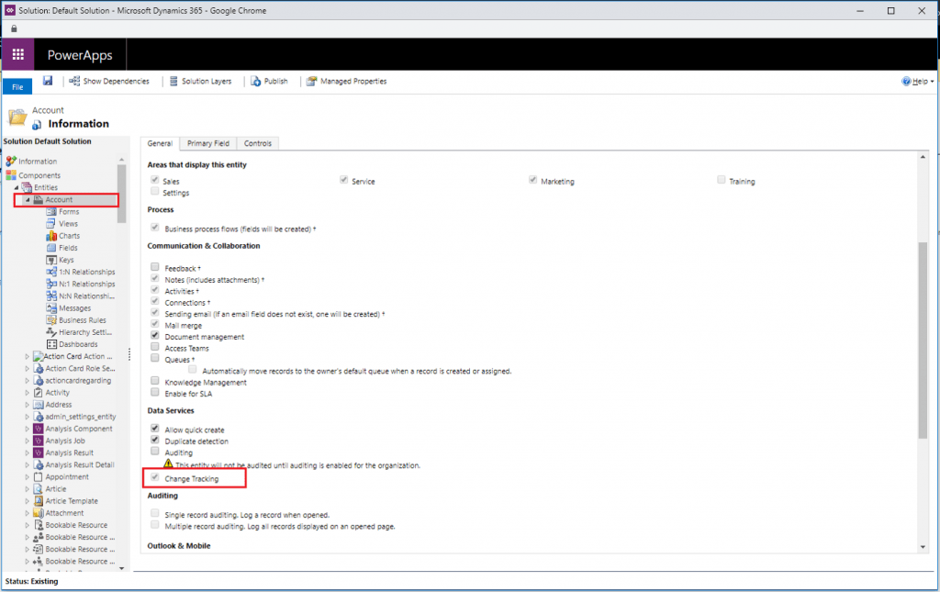The width and height of the screenshot is (940, 592).
Task: Select the Analysis Job entity icon
Action: click(39, 441)
